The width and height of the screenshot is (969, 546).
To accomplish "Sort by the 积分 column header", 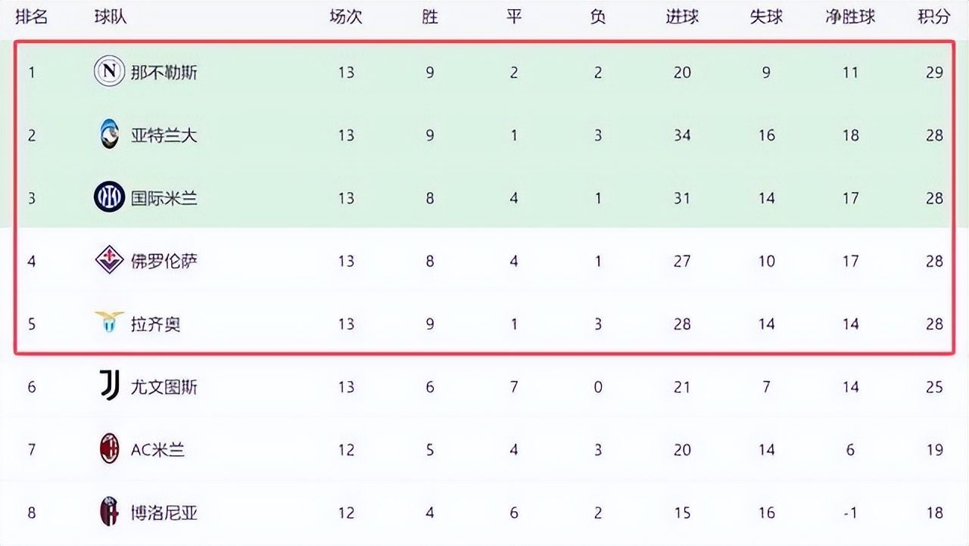I will tap(933, 17).
